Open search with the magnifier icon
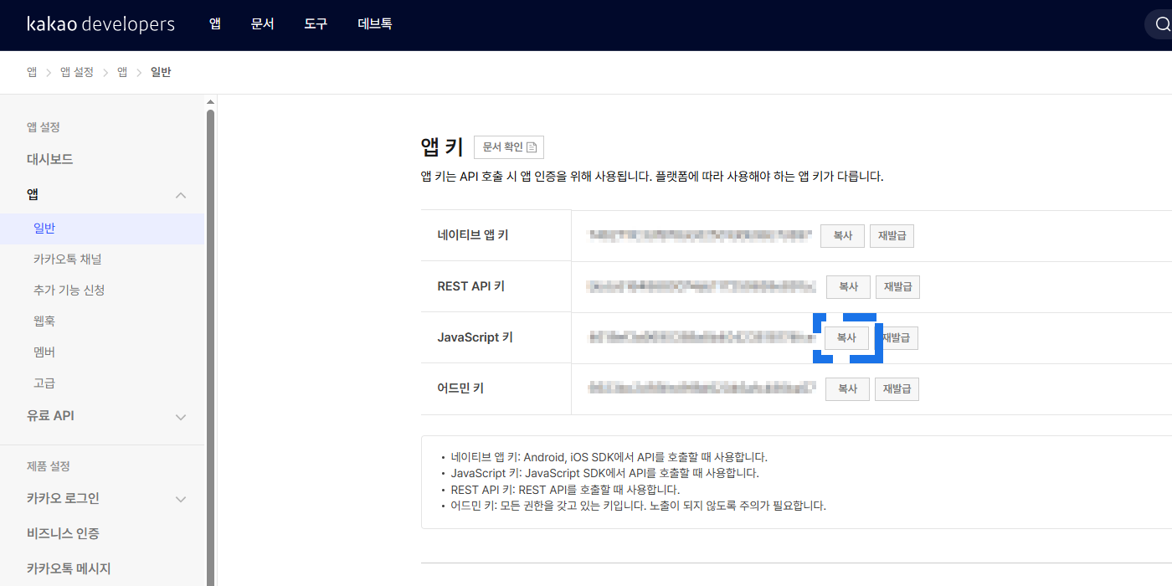Image resolution: width=1172 pixels, height=586 pixels. (x=1161, y=25)
